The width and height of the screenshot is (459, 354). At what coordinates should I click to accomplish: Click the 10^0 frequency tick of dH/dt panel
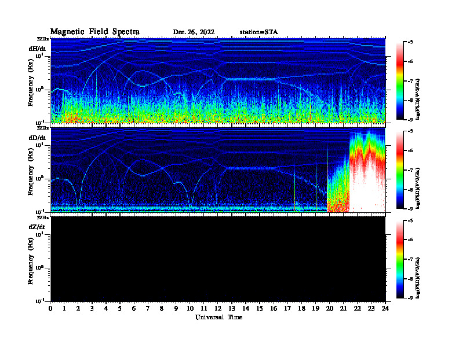39,89
